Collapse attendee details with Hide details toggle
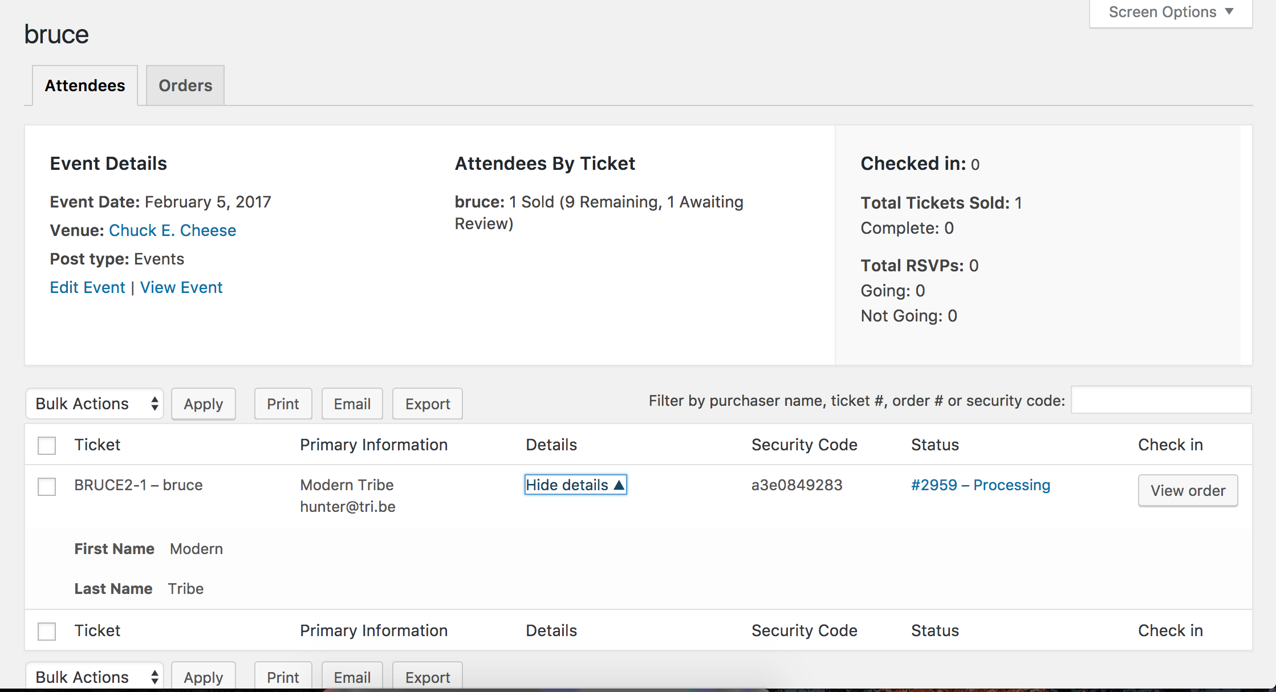Screen dimensions: 1276x692 click(575, 485)
